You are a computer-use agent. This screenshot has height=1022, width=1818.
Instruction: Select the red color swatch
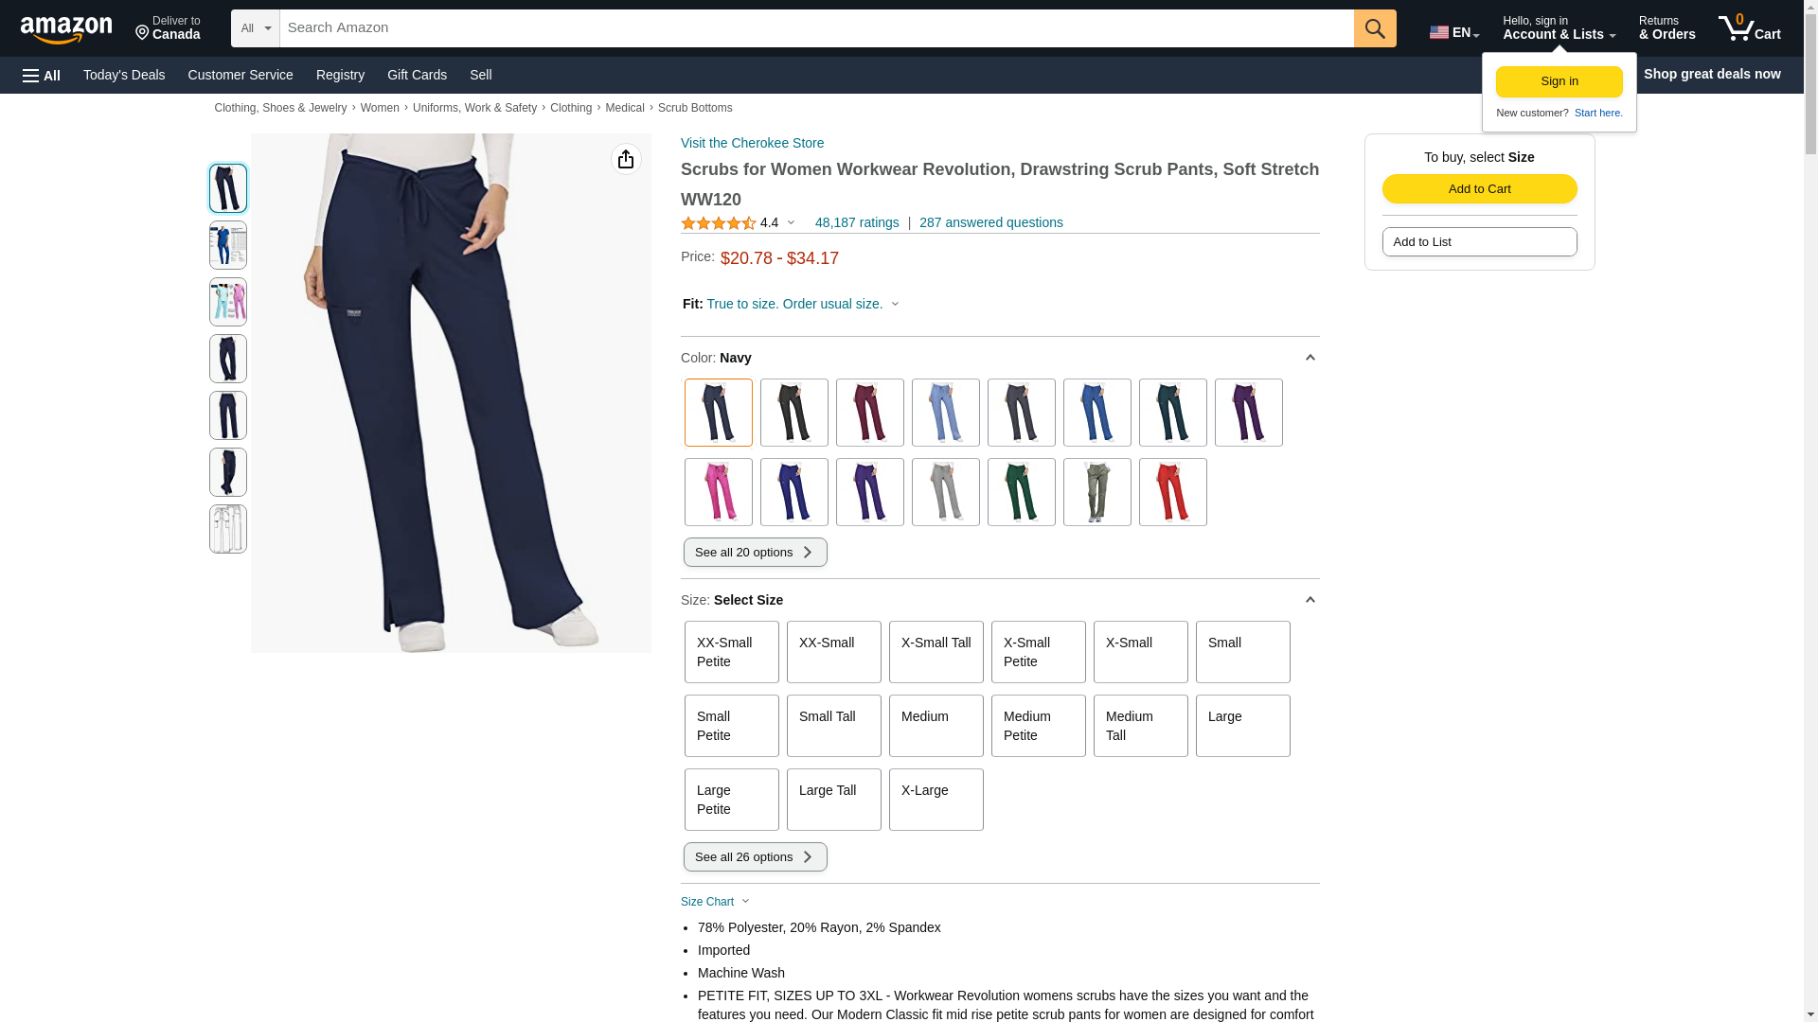pos(1172,492)
